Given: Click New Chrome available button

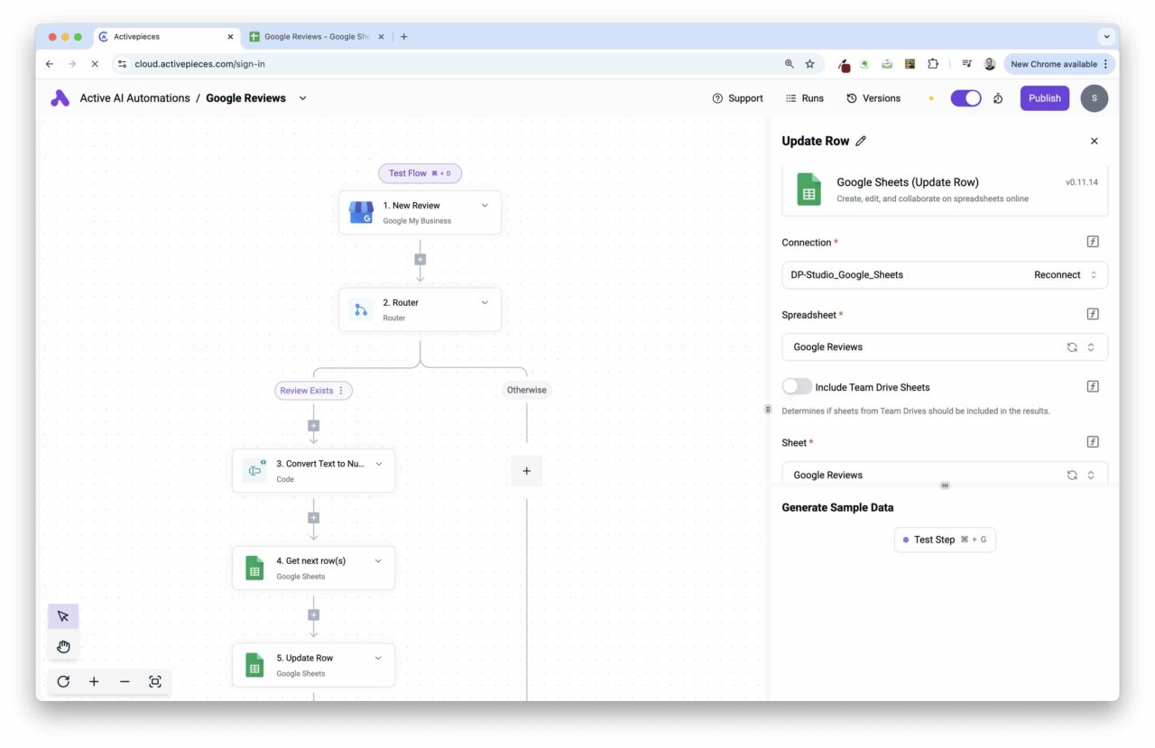Looking at the screenshot, I should coord(1059,64).
